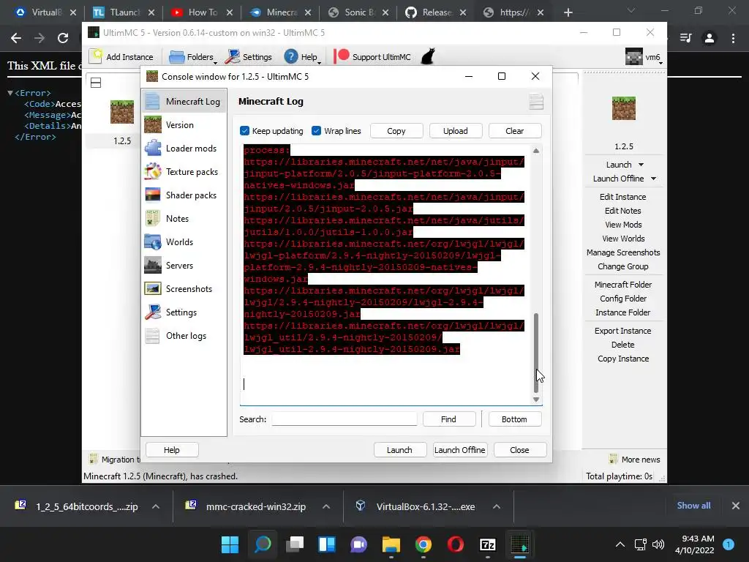The image size is (749, 562).
Task: Click Edit Instance in right panel
Action: [x=623, y=197]
